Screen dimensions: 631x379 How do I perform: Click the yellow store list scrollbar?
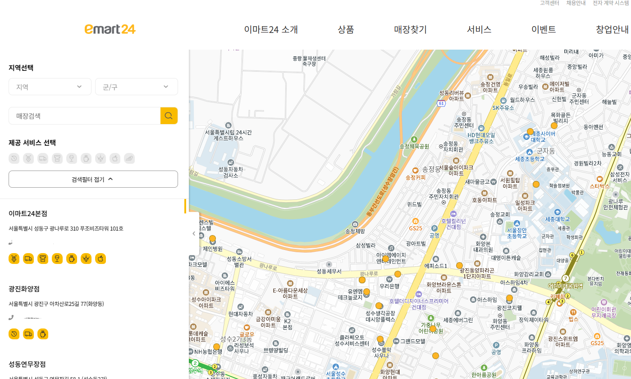point(185,206)
